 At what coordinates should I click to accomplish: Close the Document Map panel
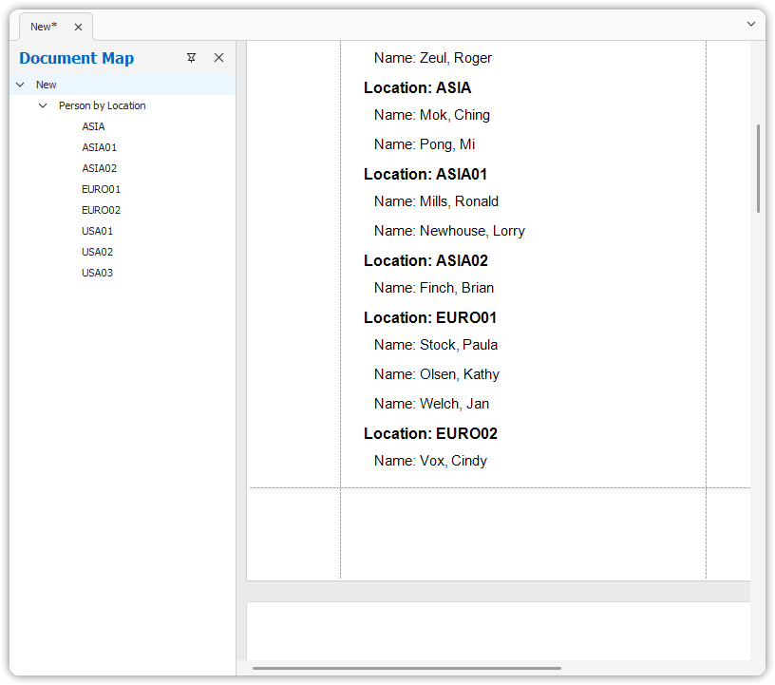point(218,58)
